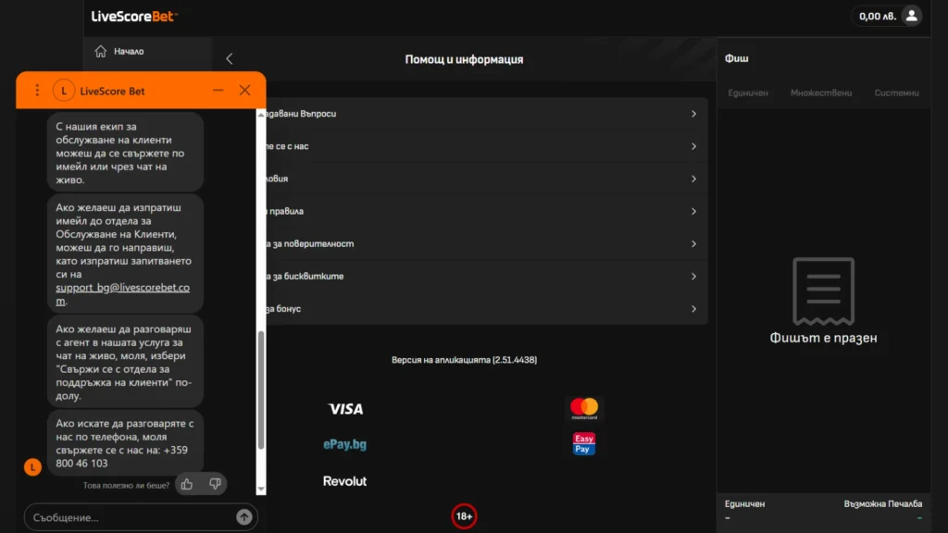
Task: Click the Възможна Печалба label
Action: click(x=882, y=504)
